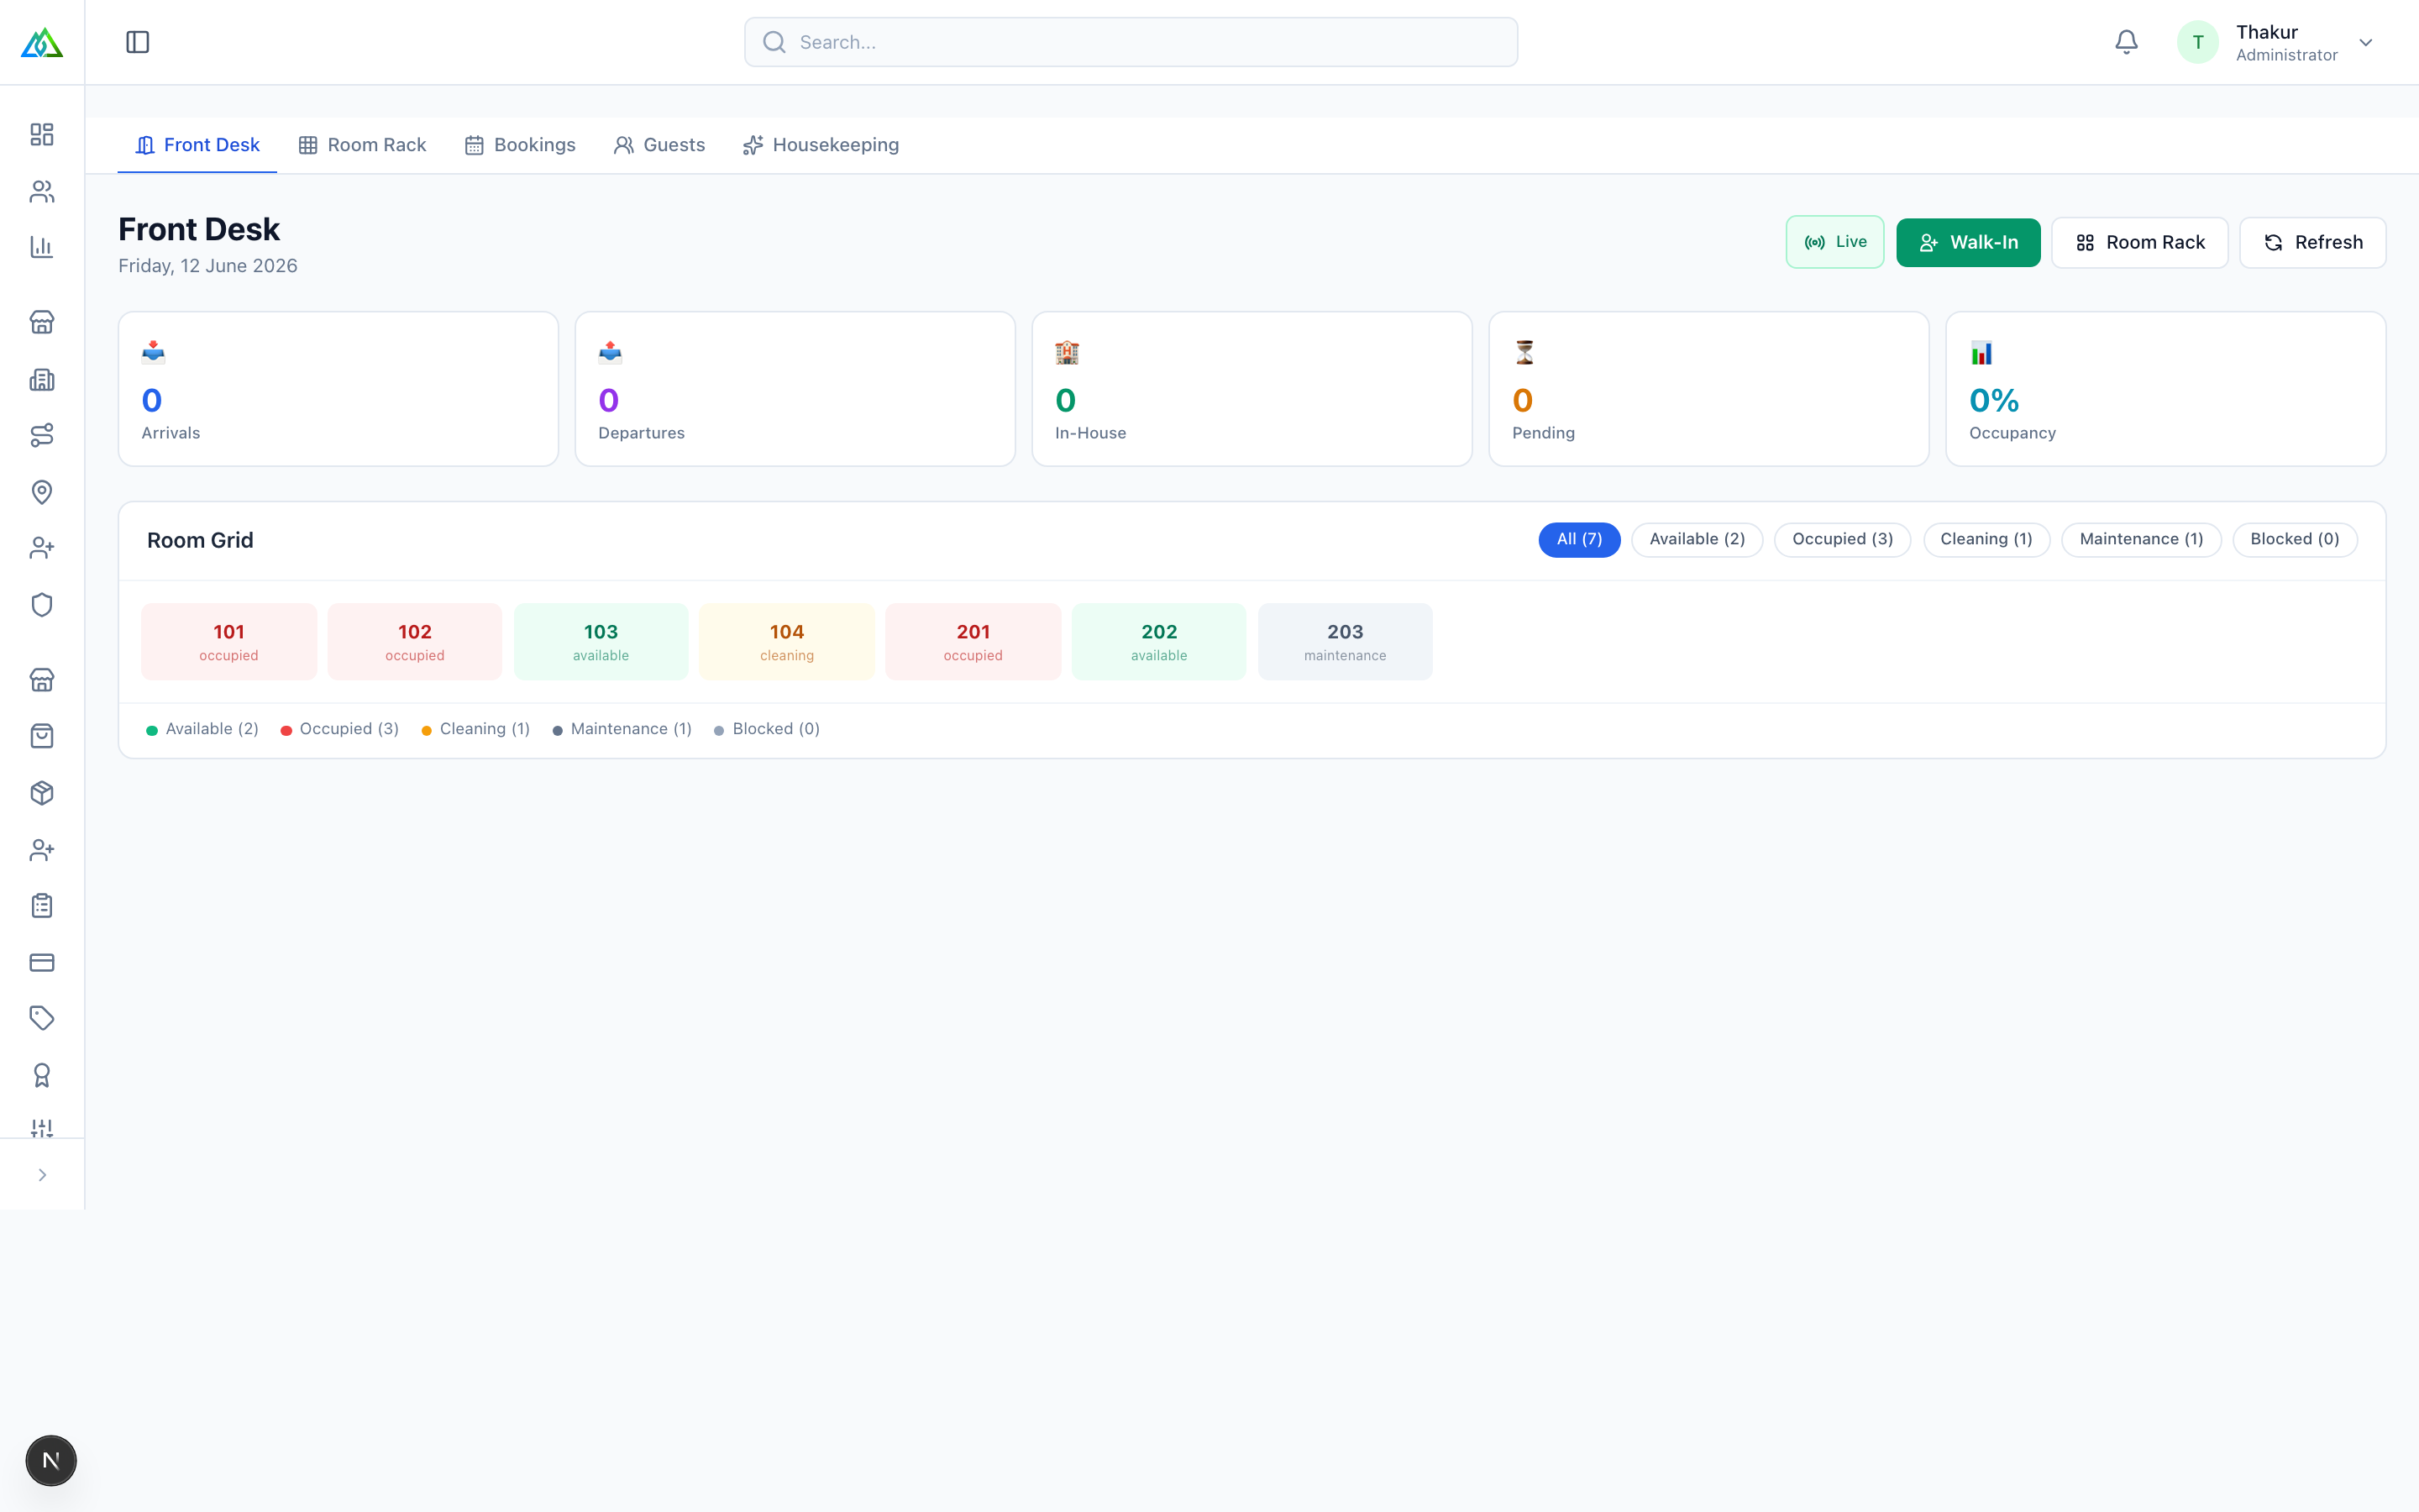Open room 203 maintenance tile

click(x=1345, y=642)
